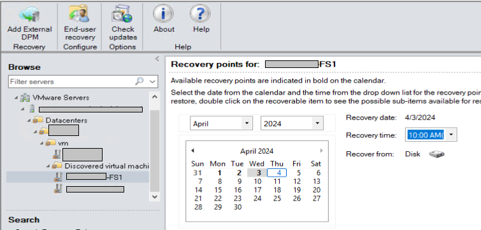
Task: Select the VMware Servers tree item
Action: pyautogui.click(x=61, y=98)
